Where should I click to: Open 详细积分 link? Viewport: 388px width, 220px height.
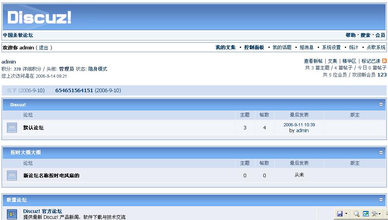click(32, 69)
